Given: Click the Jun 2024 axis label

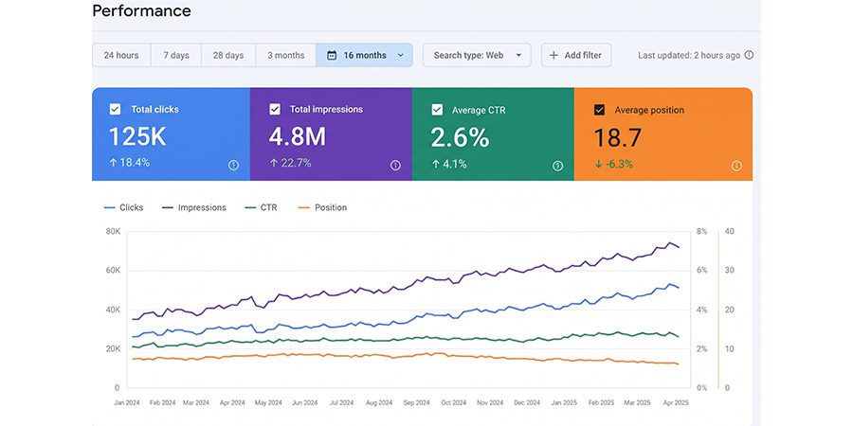Looking at the screenshot, I should [x=304, y=402].
